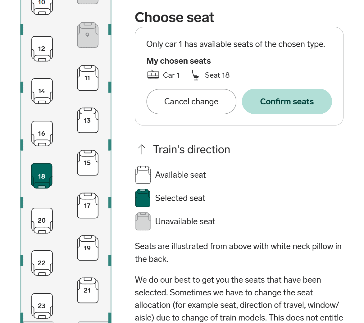Select seat 11 on the right row
This screenshot has height=323, width=364.
coord(88,78)
